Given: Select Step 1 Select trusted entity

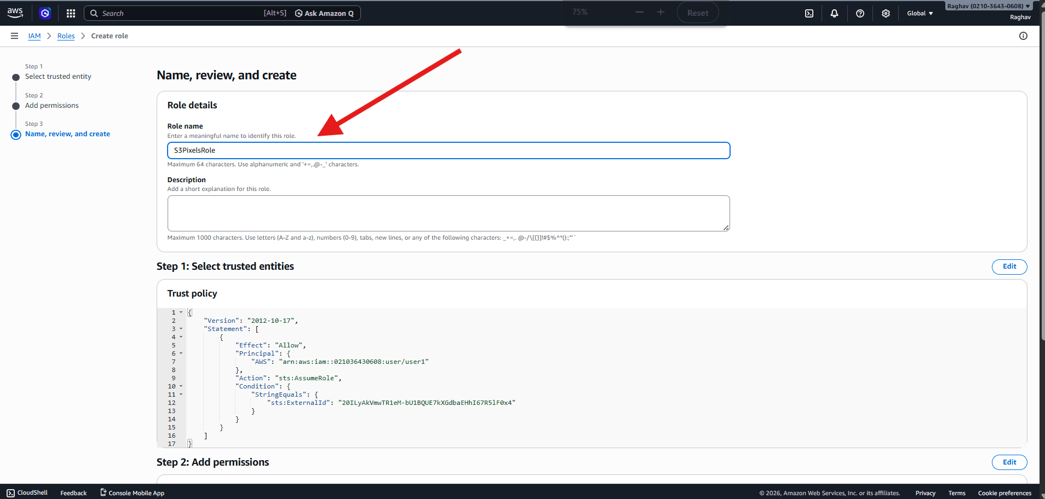Looking at the screenshot, I should point(58,77).
